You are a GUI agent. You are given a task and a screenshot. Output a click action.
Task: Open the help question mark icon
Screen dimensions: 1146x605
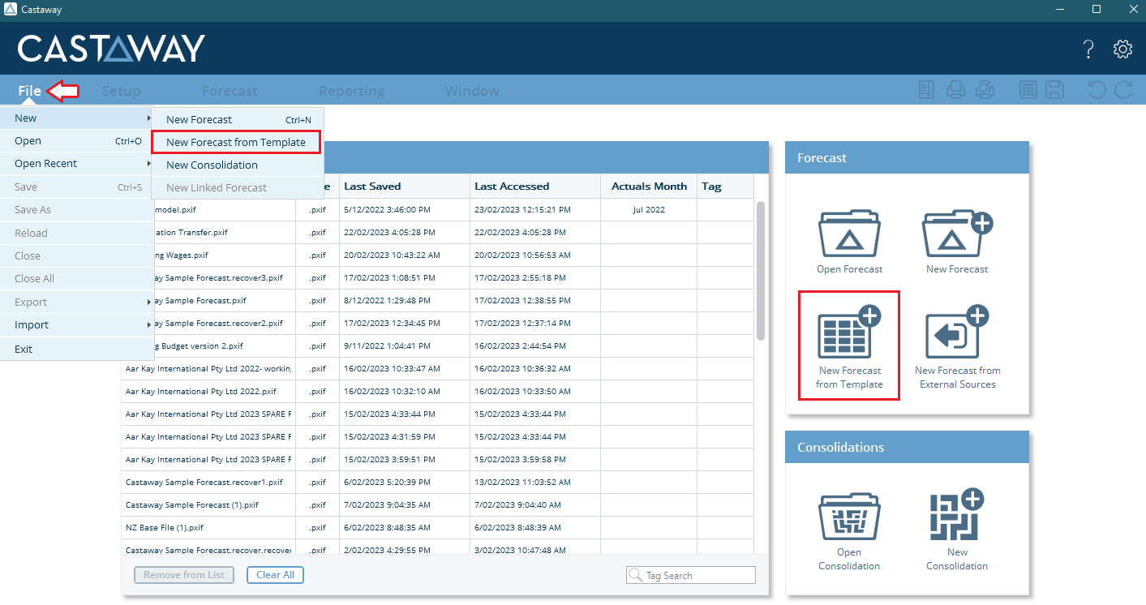[1088, 49]
